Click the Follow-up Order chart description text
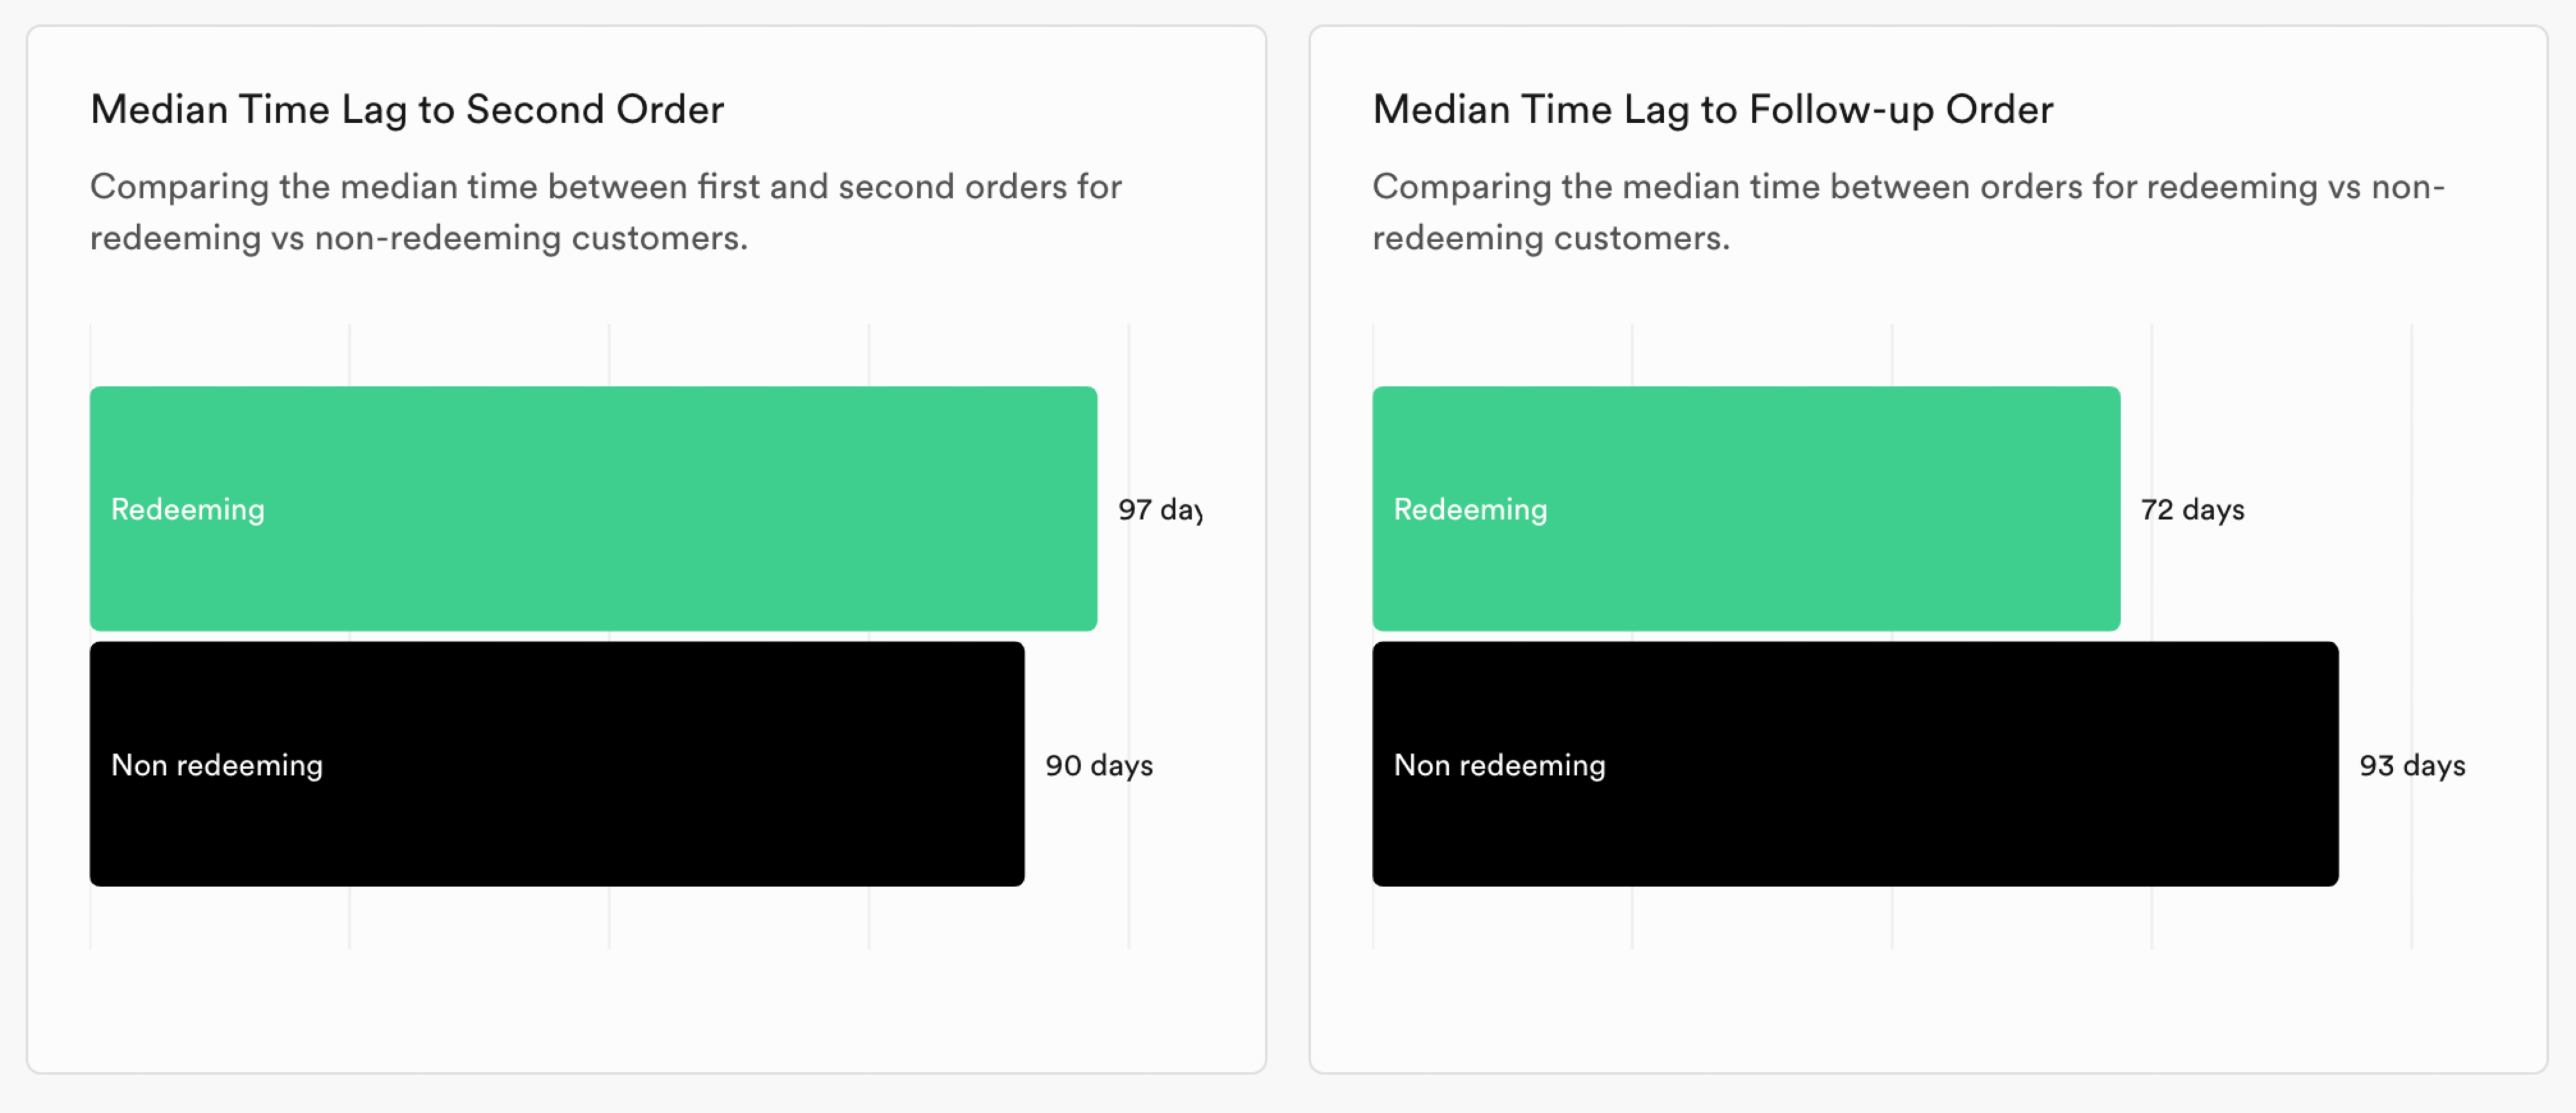The height and width of the screenshot is (1113, 2576). (1908, 212)
